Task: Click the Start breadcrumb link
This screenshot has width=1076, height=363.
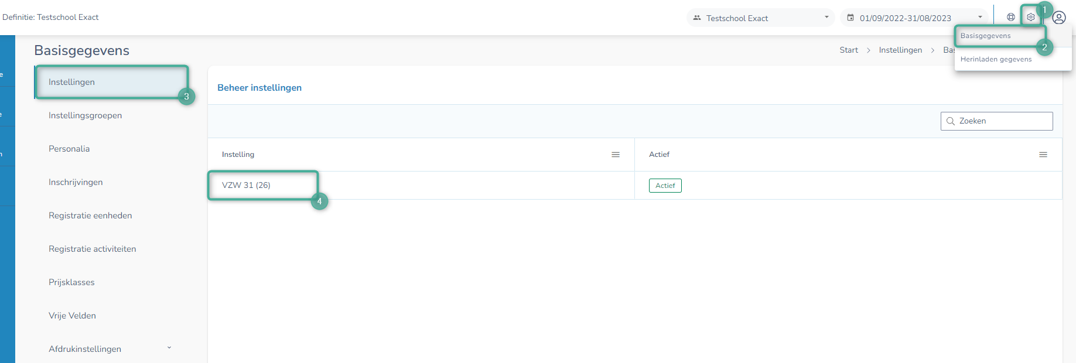Action: 848,50
